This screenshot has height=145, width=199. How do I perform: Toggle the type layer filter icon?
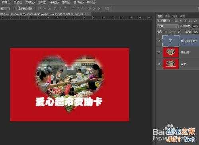[x=185, y=21]
